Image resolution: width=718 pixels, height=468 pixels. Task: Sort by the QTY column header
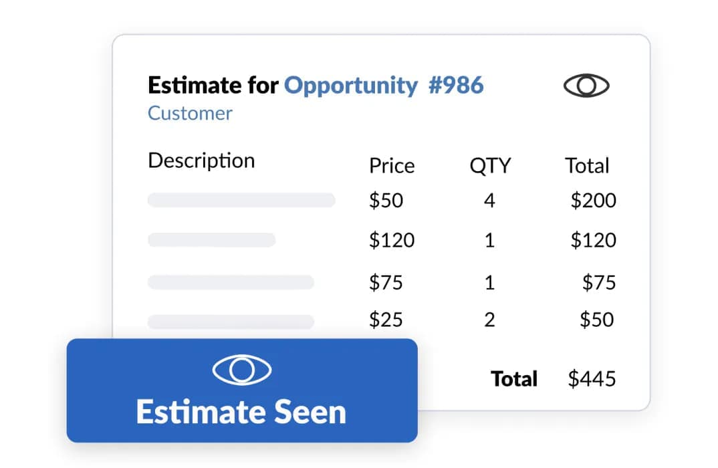click(x=490, y=166)
